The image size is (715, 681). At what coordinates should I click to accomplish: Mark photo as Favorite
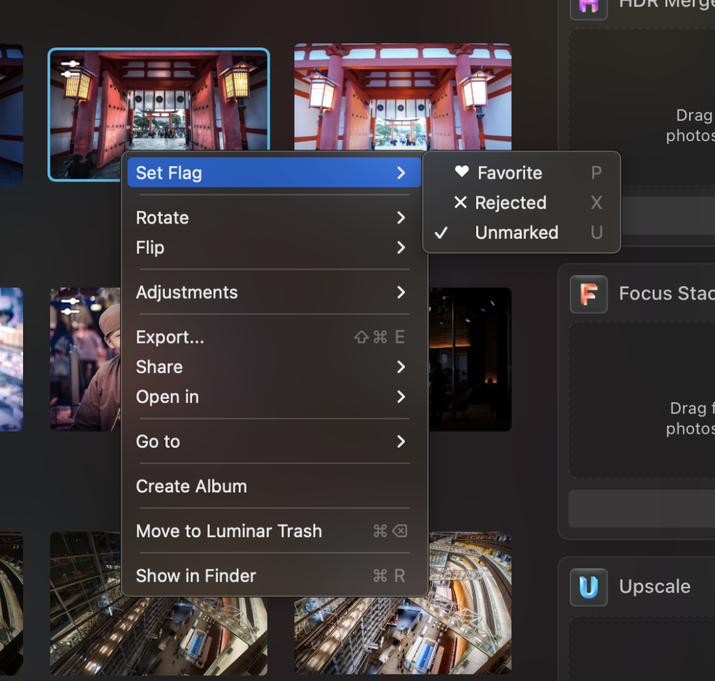point(522,173)
